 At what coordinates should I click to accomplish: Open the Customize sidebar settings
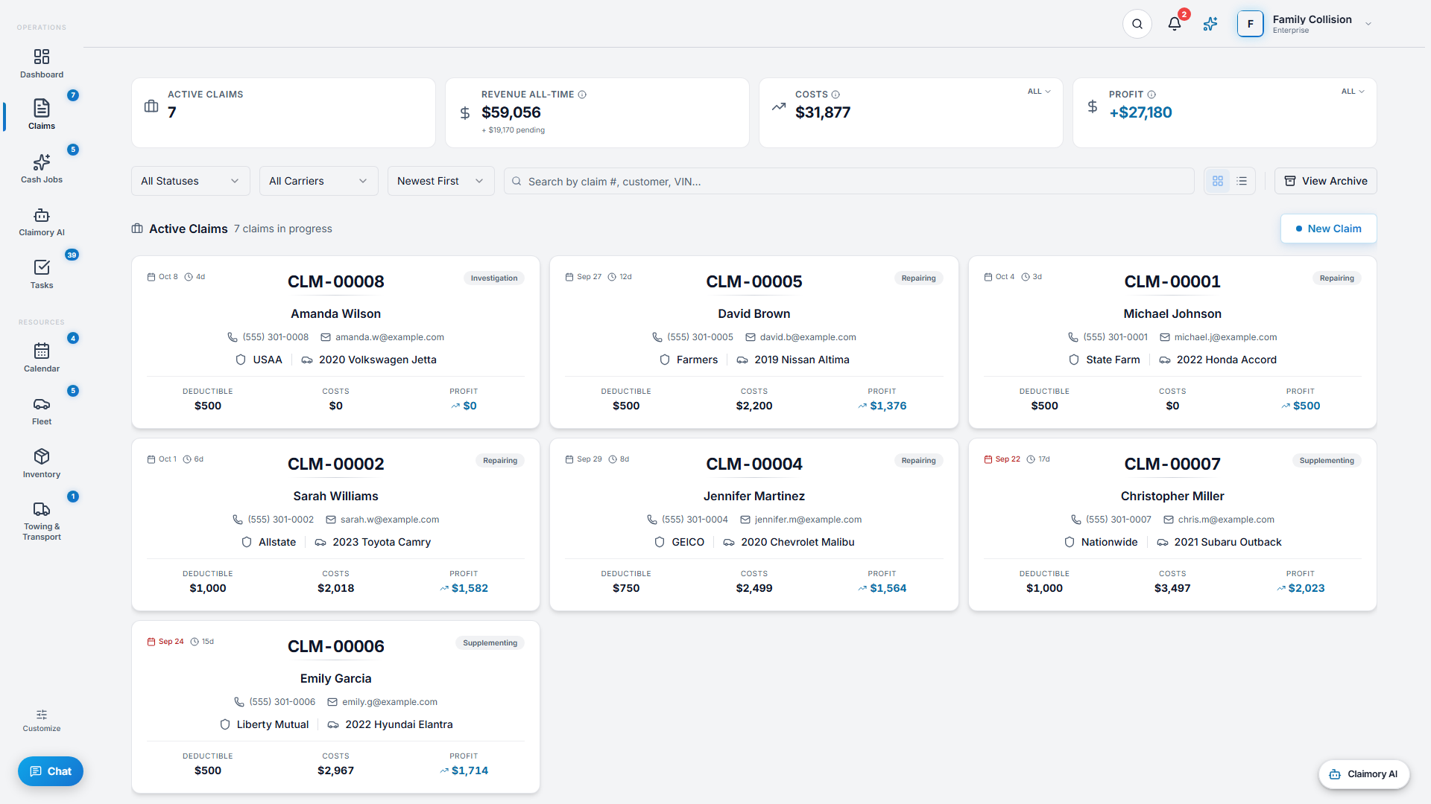tap(42, 720)
